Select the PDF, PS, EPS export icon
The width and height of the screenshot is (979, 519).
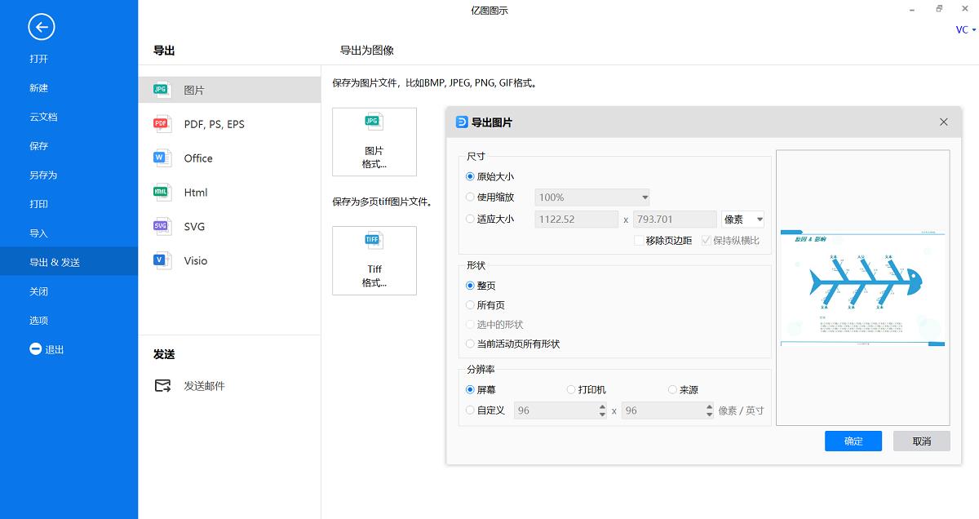coord(161,124)
